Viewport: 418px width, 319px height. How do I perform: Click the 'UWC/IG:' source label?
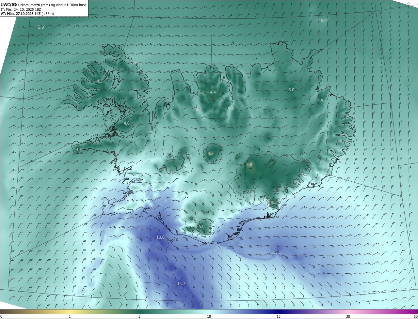pos(9,4)
